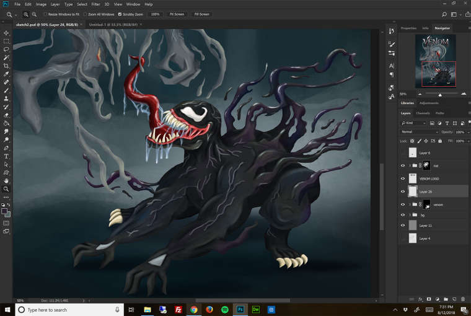Screen dimensions: 471x316
Task: Click the background color swatch
Action: (8, 214)
